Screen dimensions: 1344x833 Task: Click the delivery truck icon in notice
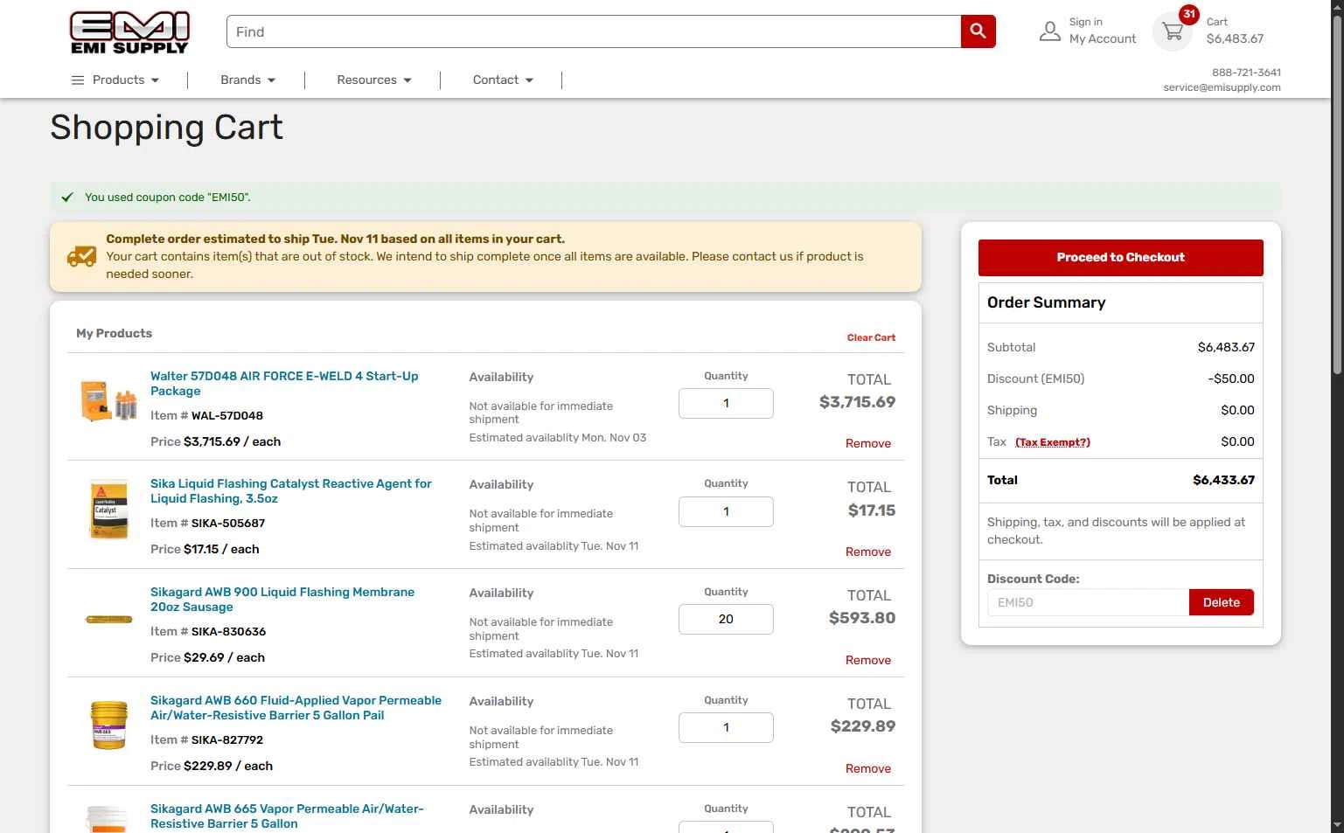click(81, 256)
